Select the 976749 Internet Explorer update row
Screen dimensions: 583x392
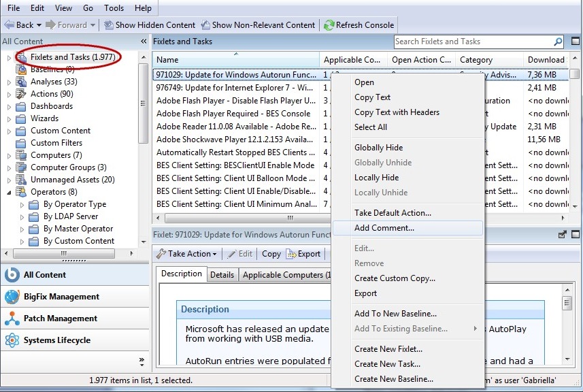pos(238,87)
